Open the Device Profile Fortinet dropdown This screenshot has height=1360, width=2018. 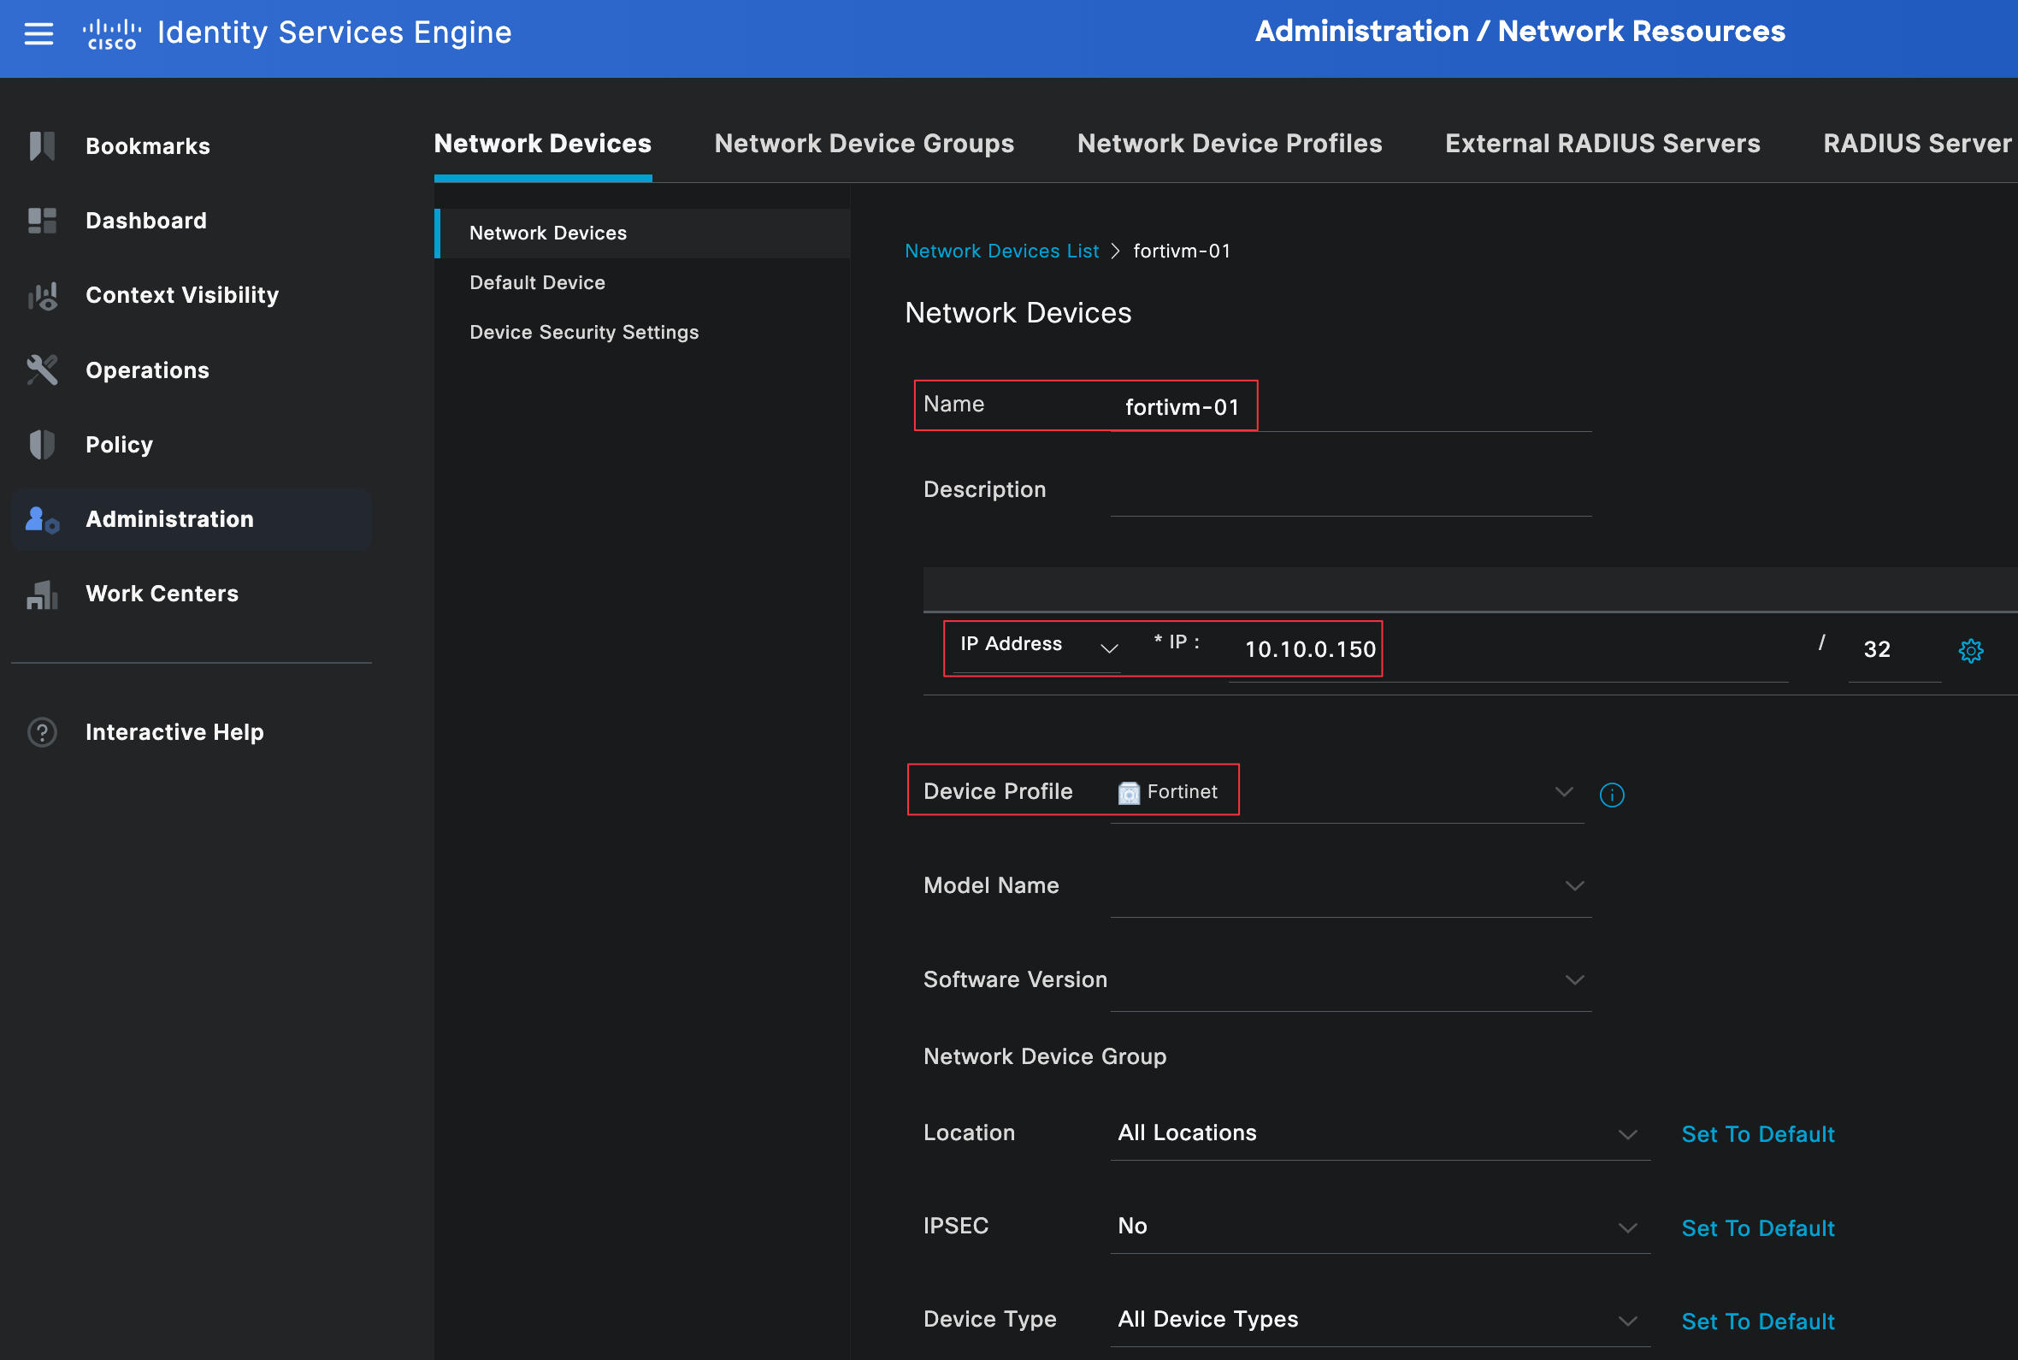coord(1563,792)
